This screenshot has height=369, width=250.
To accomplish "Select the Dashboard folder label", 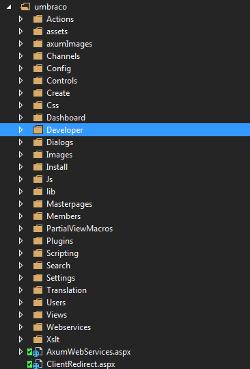I will coord(66,118).
